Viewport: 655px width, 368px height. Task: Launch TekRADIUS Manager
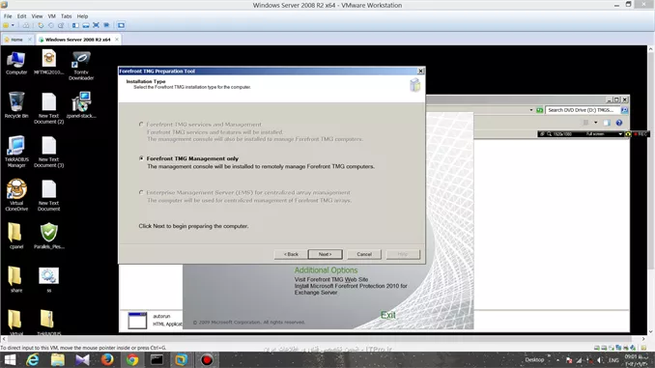point(16,152)
